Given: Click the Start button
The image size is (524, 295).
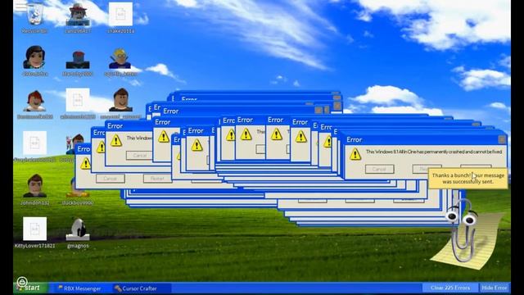Looking at the screenshot, I should click(31, 288).
